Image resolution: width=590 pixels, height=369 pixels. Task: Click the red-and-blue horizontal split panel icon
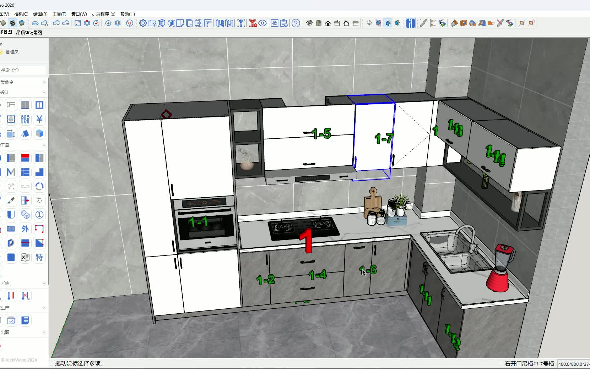(25, 158)
